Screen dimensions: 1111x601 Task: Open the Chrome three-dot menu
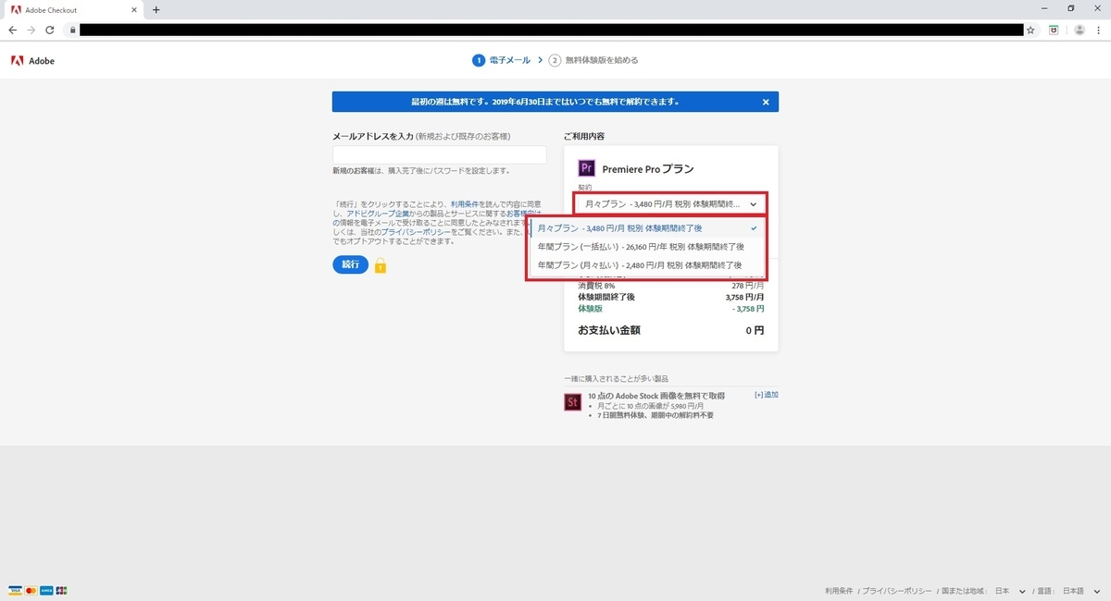pyautogui.click(x=1100, y=30)
